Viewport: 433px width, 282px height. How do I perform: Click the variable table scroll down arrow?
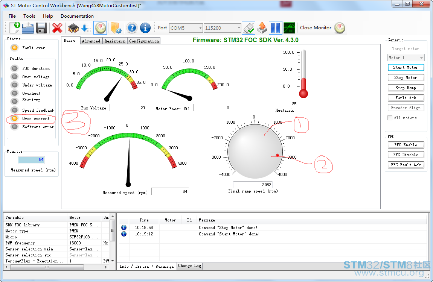(x=113, y=261)
